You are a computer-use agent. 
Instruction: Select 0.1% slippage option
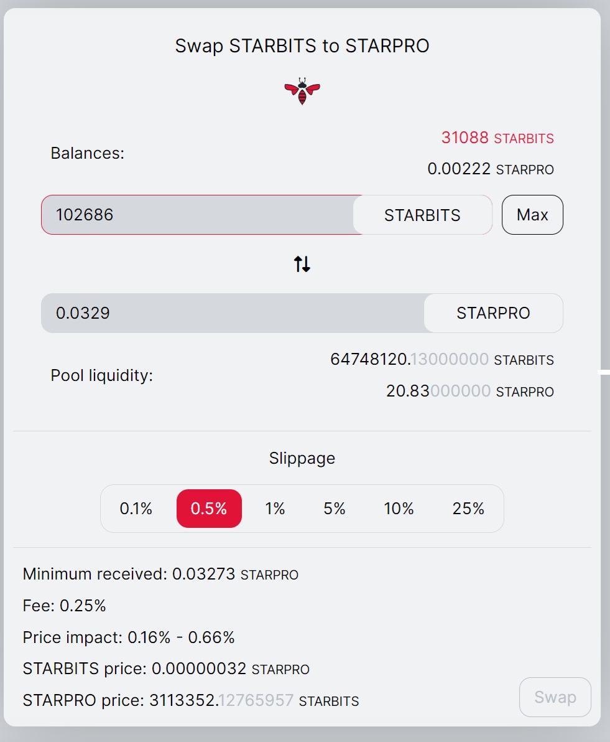click(136, 509)
